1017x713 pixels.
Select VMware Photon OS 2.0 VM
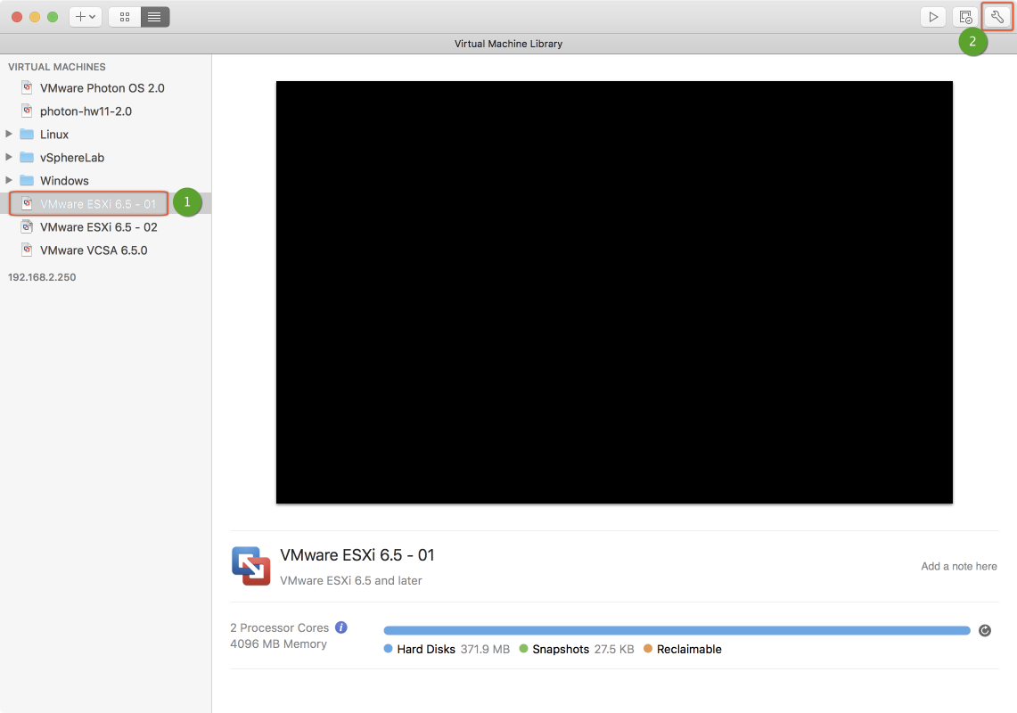click(102, 88)
